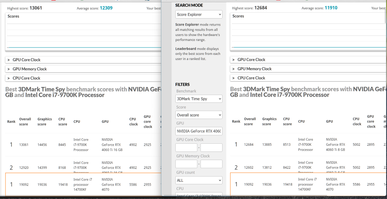Click the GPU filter text field
387x199 pixels.
coord(199,131)
